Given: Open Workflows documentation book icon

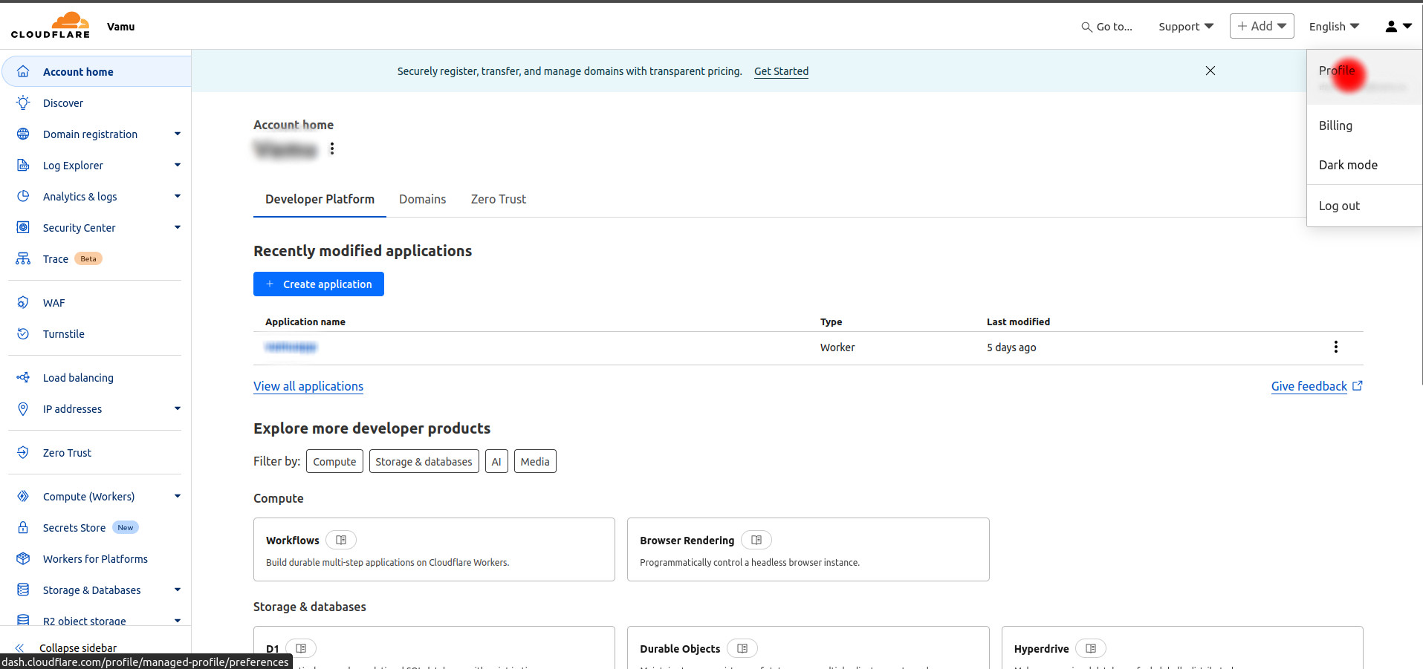Looking at the screenshot, I should click(341, 540).
